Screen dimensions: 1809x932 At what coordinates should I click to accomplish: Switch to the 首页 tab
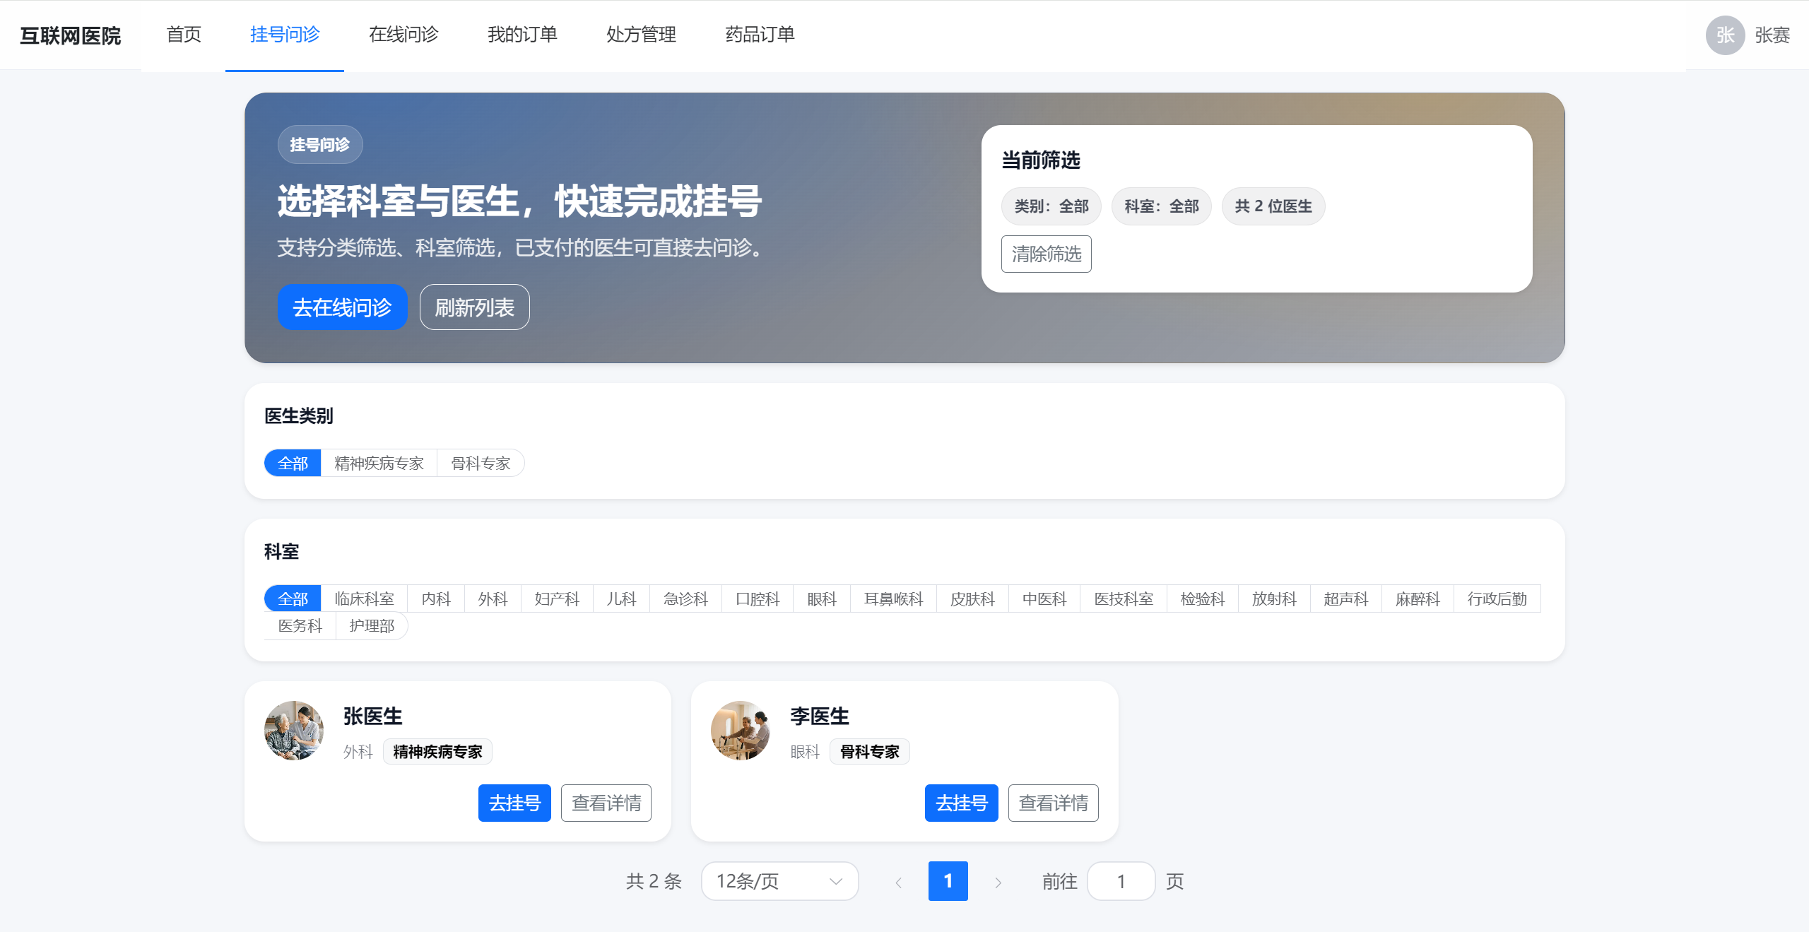click(183, 35)
